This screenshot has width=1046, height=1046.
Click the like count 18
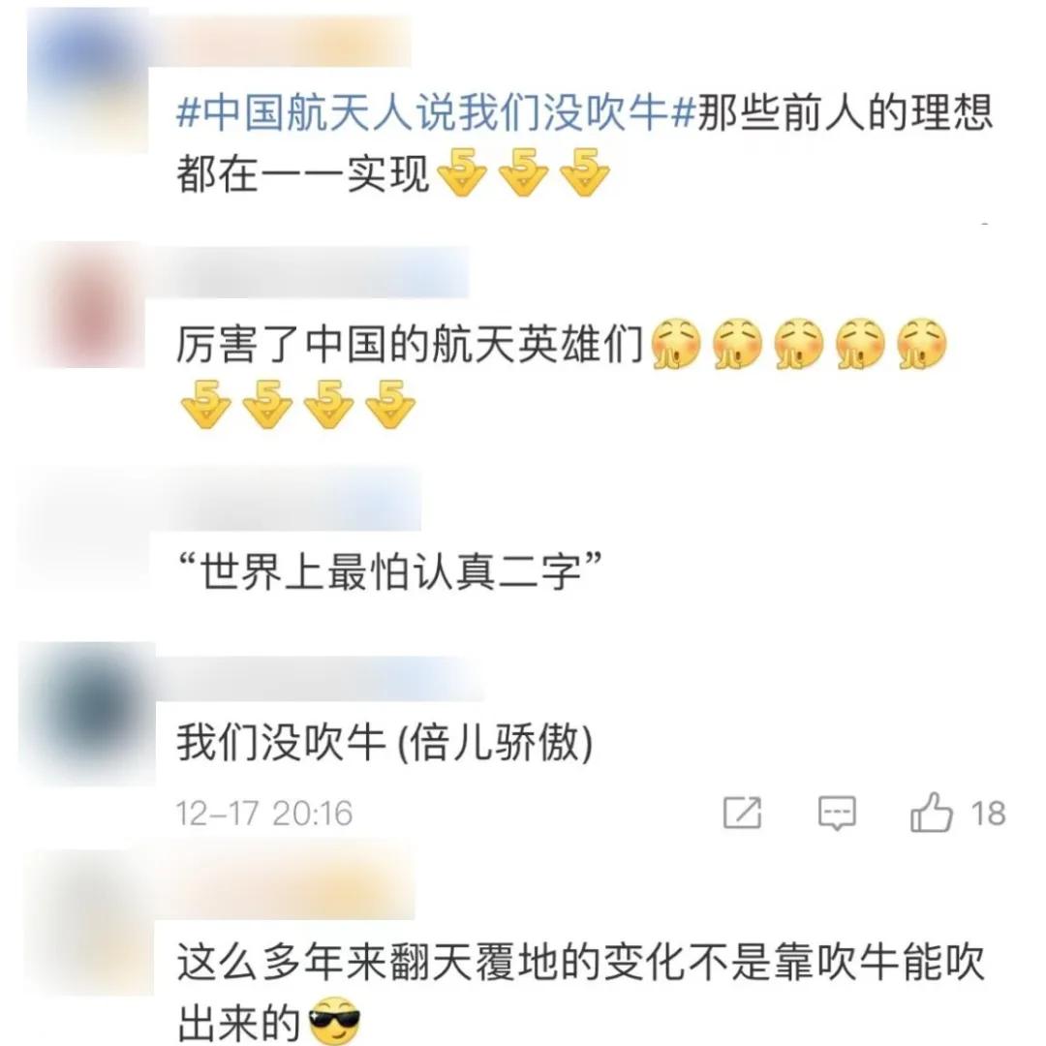pos(988,814)
